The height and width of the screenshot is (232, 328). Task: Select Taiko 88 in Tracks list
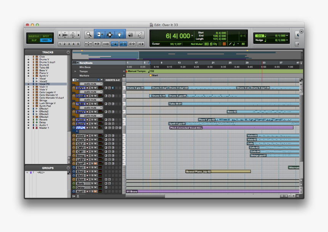[x=44, y=67]
